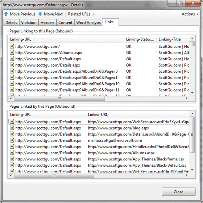
Task: Expand the Actions dropdown menu
Action: [190, 14]
